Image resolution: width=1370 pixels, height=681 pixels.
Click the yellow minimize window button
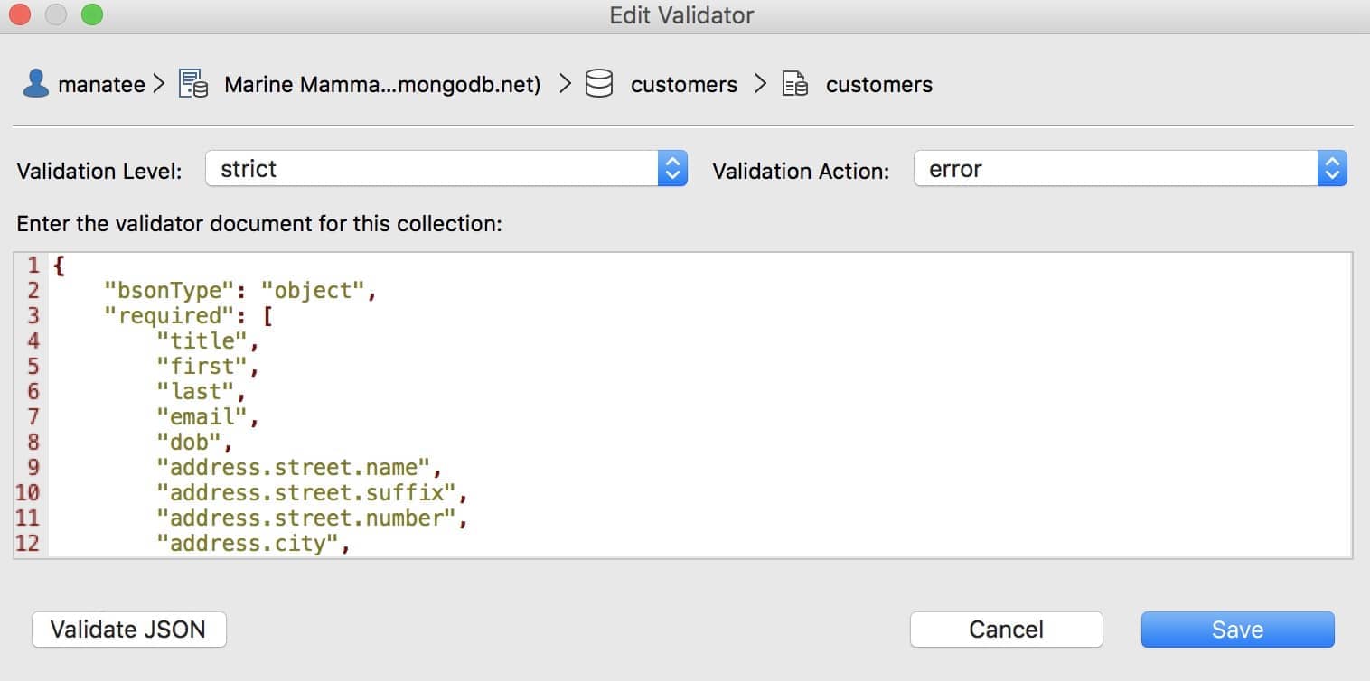pos(55,14)
